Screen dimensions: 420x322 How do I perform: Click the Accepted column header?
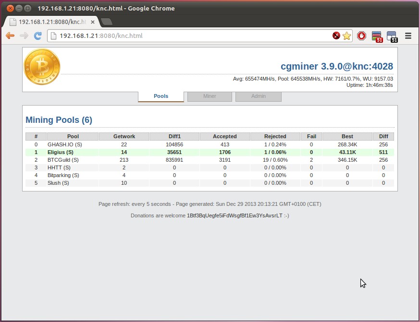[x=225, y=136]
